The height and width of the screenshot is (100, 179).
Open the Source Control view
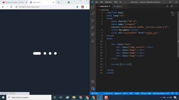(93, 21)
